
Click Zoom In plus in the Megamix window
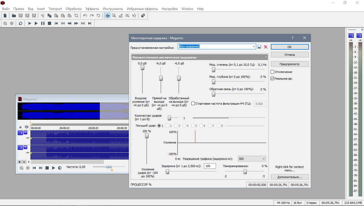(20, 162)
